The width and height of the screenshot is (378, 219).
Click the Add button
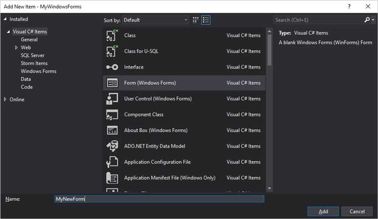[323, 211]
